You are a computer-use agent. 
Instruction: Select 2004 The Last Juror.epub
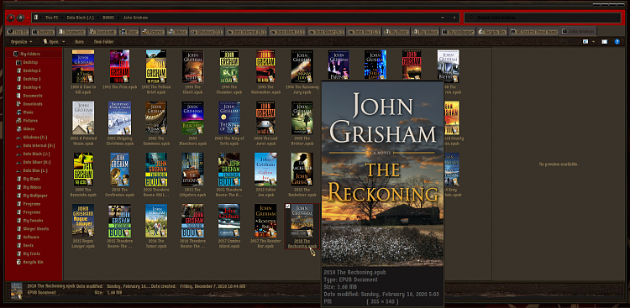click(x=265, y=123)
